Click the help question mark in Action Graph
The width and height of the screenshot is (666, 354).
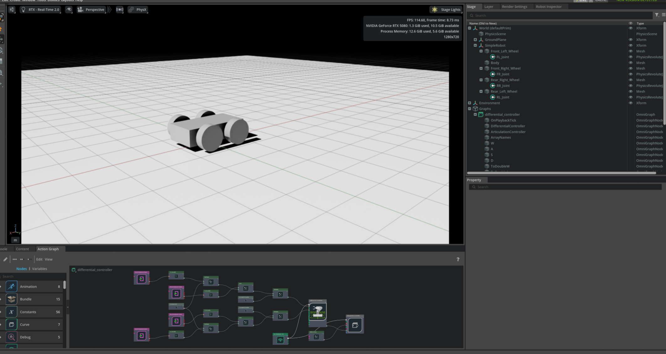[x=458, y=259]
